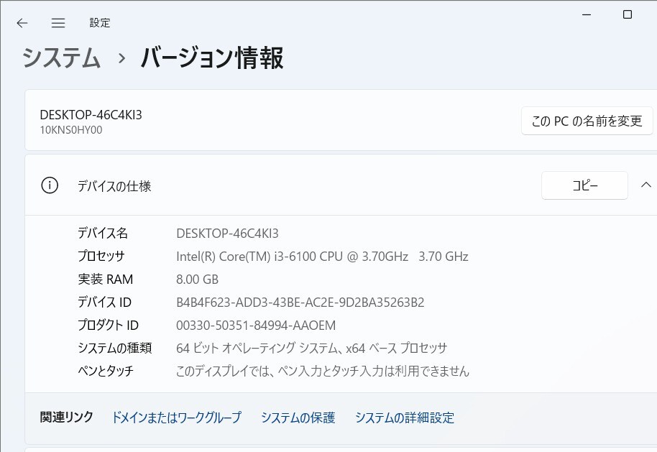Image resolution: width=657 pixels, height=452 pixels.
Task: Click the このPCの名前を変更 button
Action: point(587,121)
